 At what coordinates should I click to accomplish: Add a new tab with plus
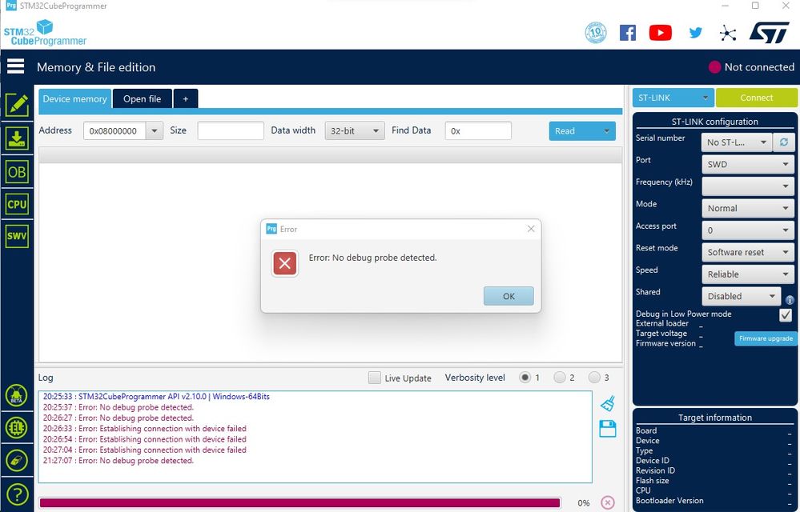[x=186, y=99]
